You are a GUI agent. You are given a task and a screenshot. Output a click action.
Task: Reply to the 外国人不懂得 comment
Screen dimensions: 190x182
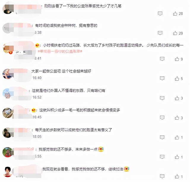click(162, 98)
